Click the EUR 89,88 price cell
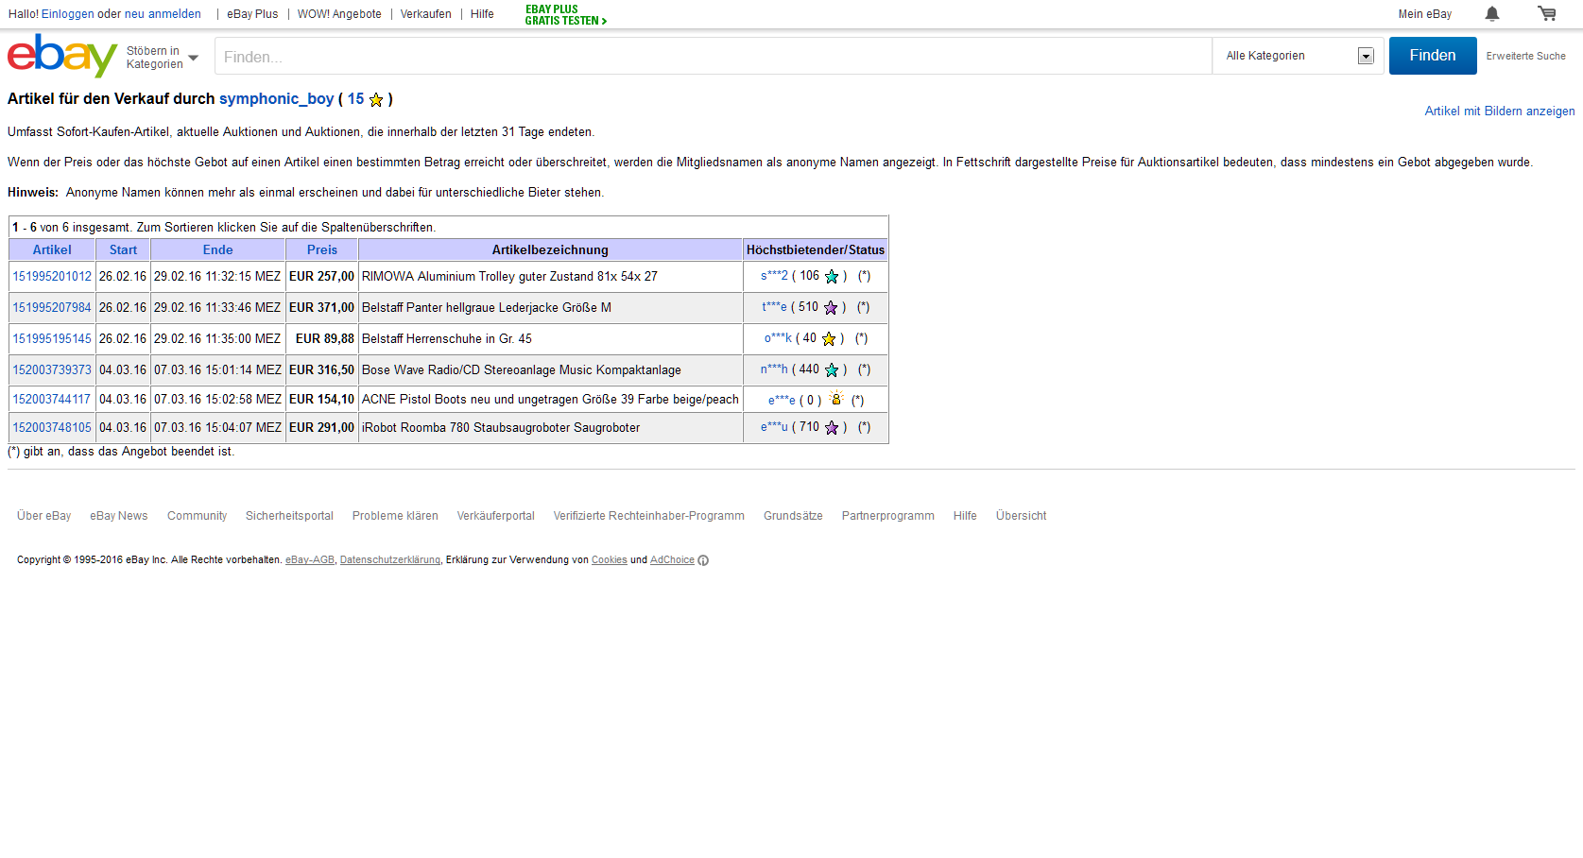Image resolution: width=1583 pixels, height=858 pixels. tap(321, 339)
